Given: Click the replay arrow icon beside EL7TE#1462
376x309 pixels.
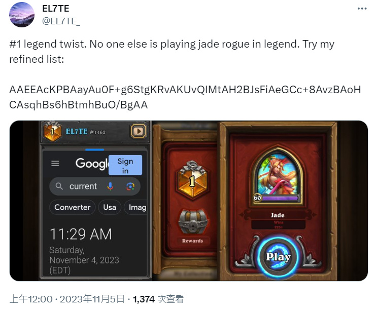Looking at the screenshot, I should [139, 131].
